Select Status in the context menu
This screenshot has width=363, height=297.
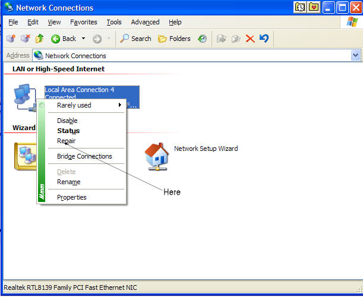[68, 131]
